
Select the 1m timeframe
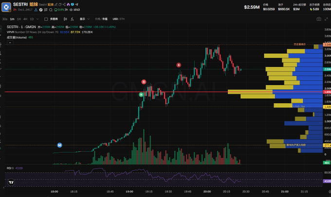(x=12, y=19)
